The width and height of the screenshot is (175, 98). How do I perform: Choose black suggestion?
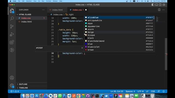pos(119,38)
